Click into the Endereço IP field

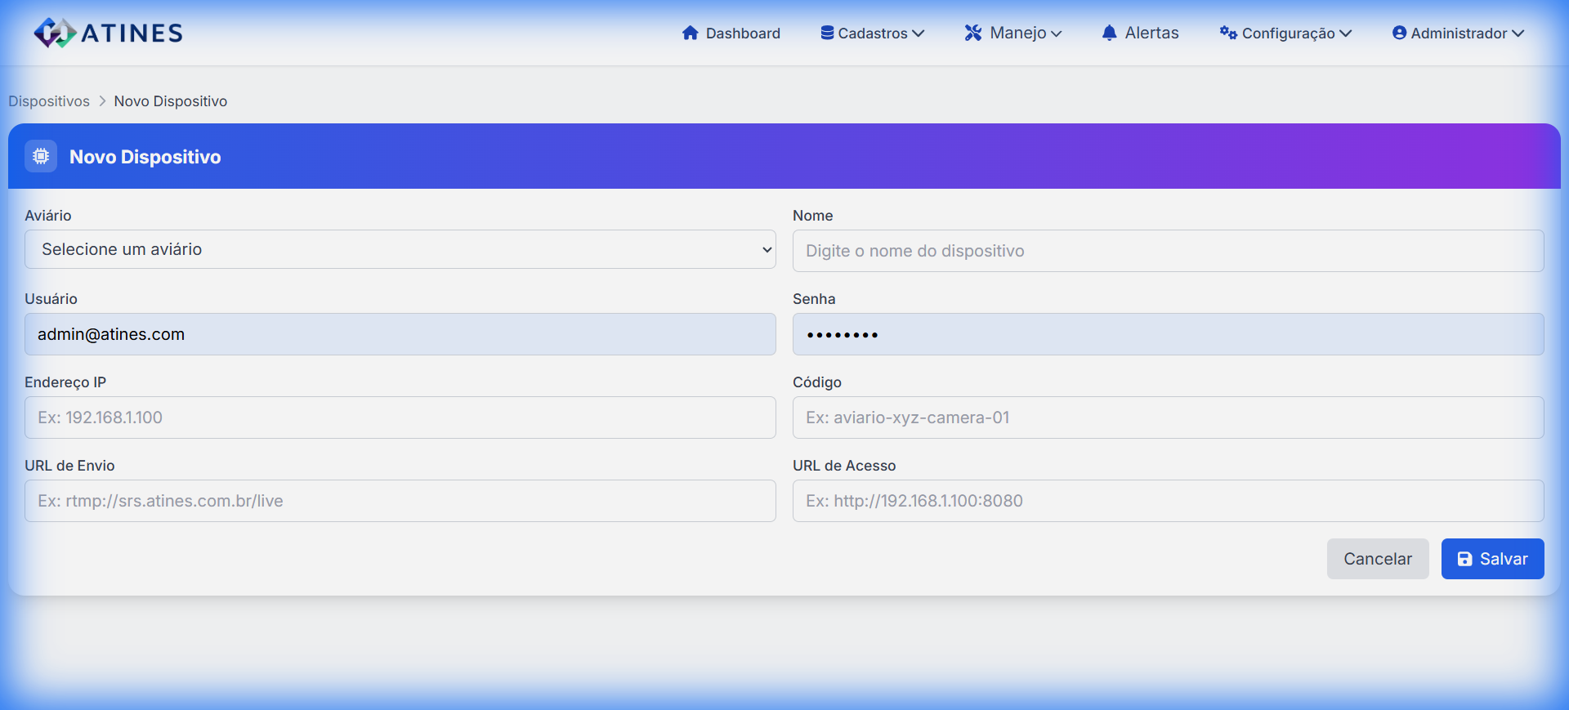pyautogui.click(x=400, y=418)
